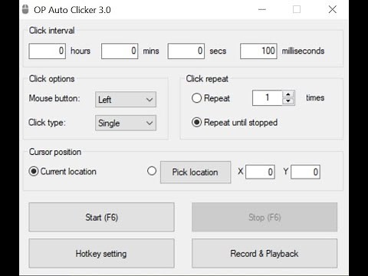Click the repeat times number field
The height and width of the screenshot is (276, 368).
[x=268, y=97]
